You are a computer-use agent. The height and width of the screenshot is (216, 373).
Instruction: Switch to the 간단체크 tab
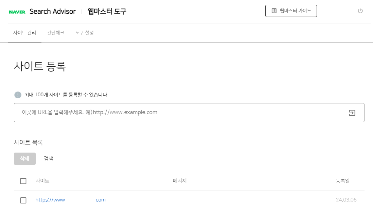[x=55, y=33]
